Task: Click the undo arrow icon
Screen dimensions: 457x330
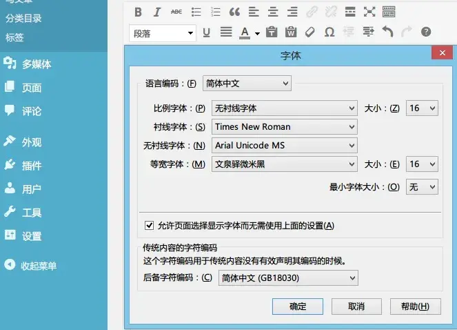Action: pos(387,32)
